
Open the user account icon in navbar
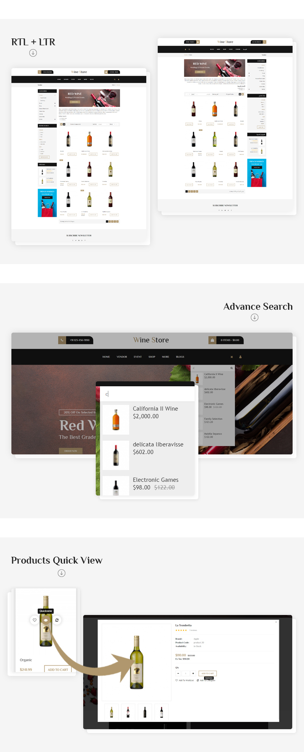pos(241,357)
